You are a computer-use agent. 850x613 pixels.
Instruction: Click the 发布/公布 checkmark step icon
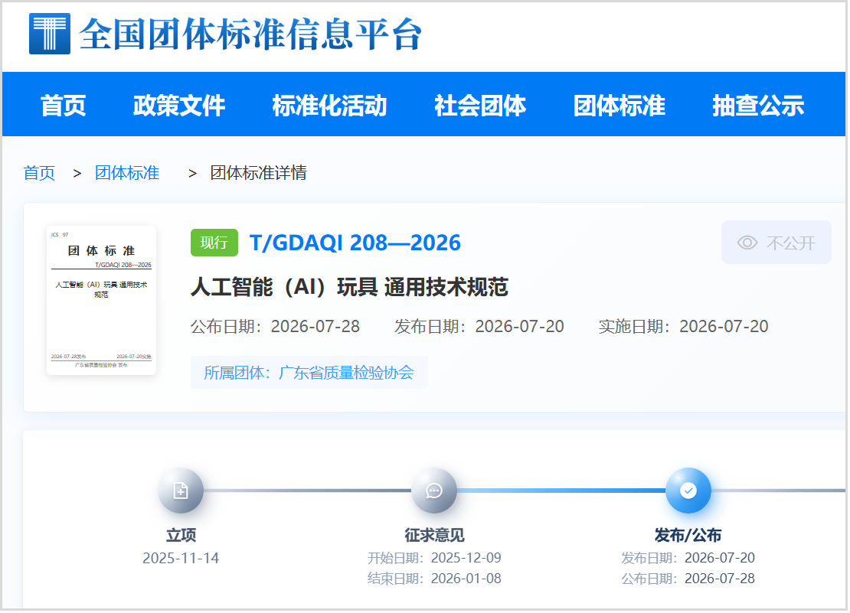pyautogui.click(x=688, y=491)
